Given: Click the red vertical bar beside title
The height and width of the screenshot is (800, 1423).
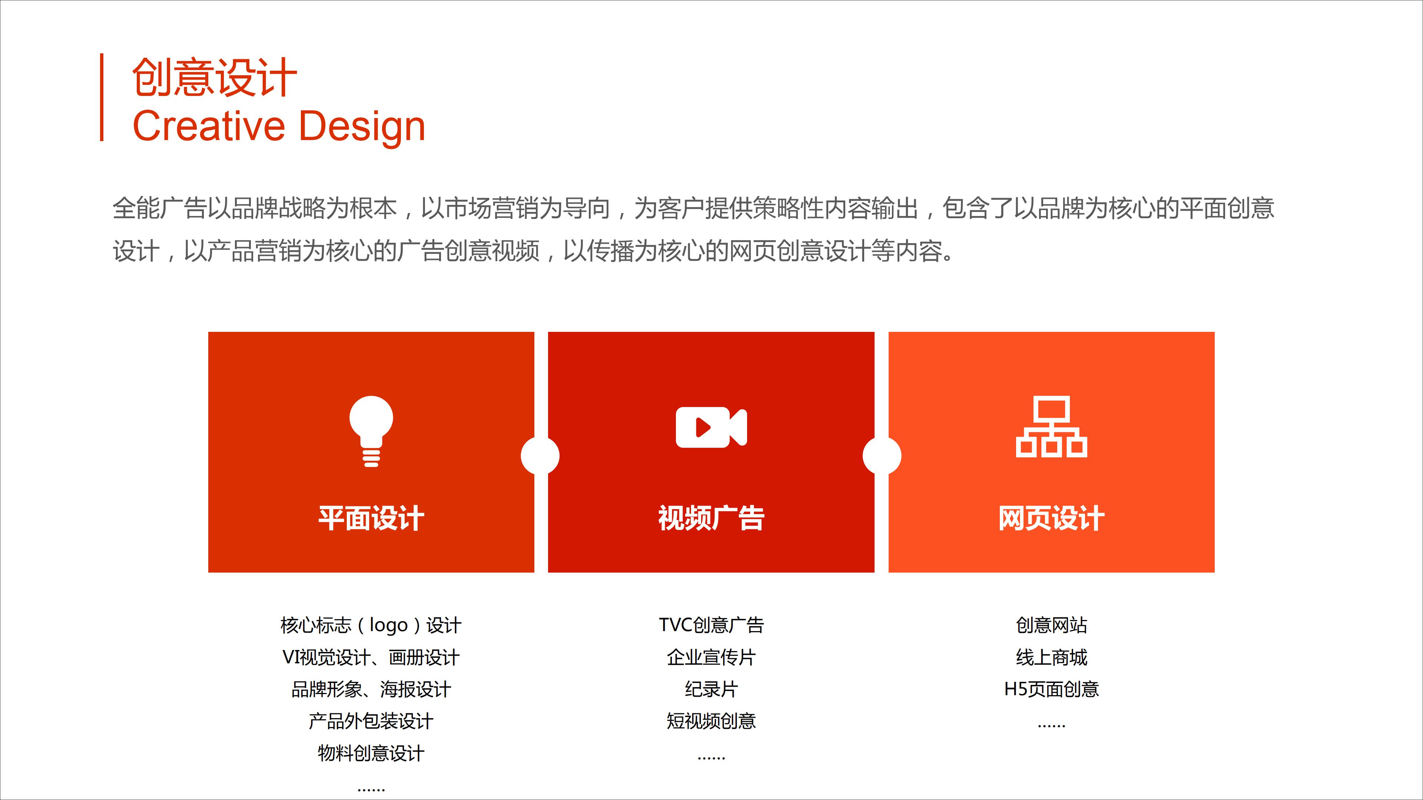Looking at the screenshot, I should coord(102,97).
